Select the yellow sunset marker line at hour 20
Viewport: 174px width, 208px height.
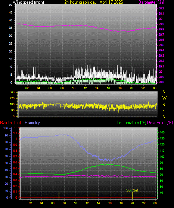pyautogui.click(x=133, y=196)
